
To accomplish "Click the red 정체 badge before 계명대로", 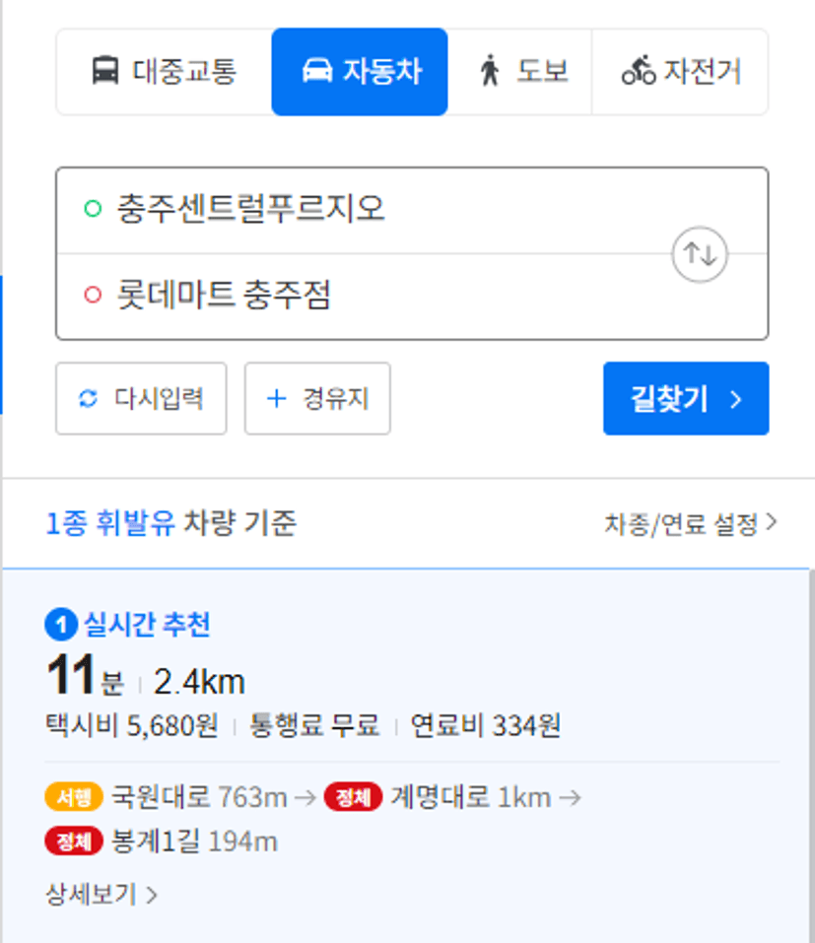I will [x=353, y=797].
